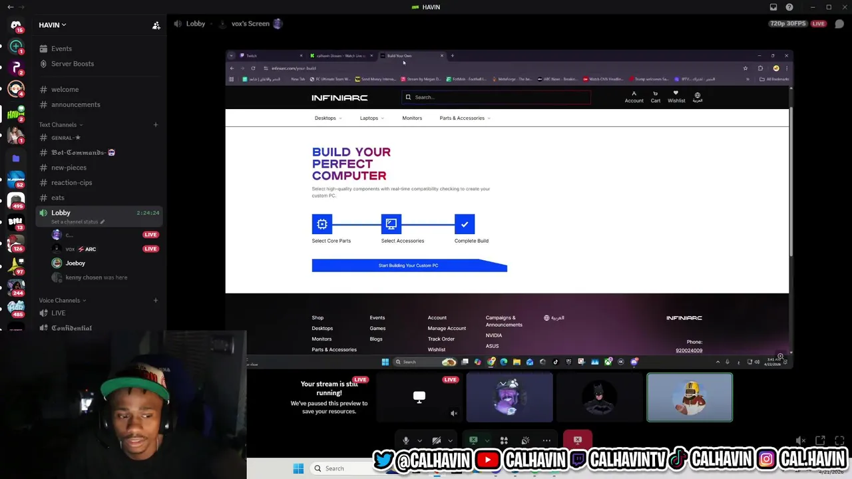The image size is (852, 479).
Task: Collapse the Text Channels category
Action: click(61, 125)
